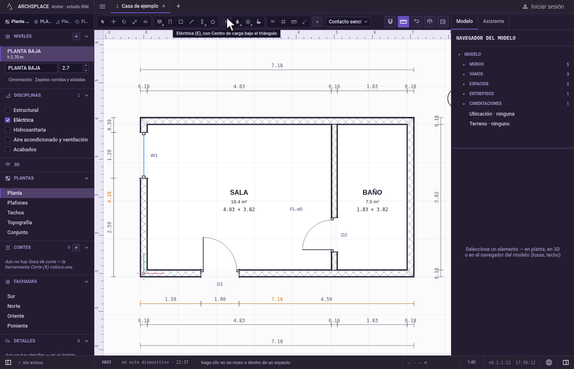574x369 pixels.
Task: Collapse the FACHADAS section chevron
Action: (87, 282)
